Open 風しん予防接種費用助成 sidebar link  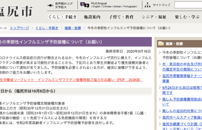point(182,102)
